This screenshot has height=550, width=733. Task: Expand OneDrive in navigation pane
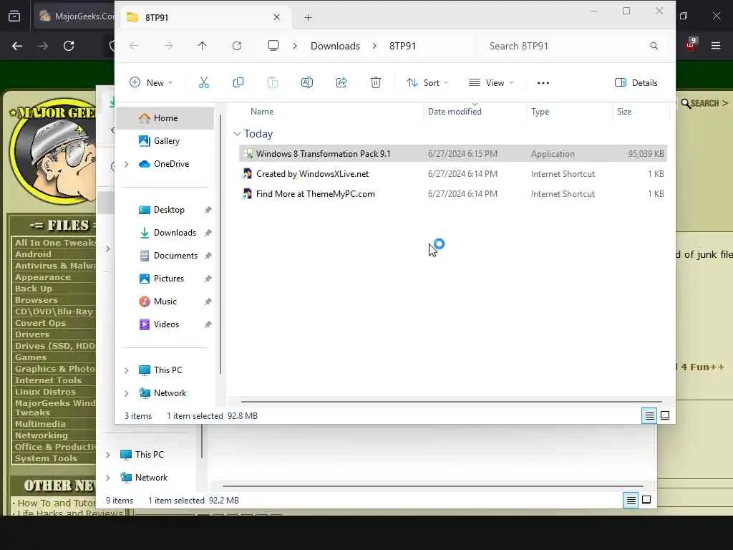[x=126, y=164]
